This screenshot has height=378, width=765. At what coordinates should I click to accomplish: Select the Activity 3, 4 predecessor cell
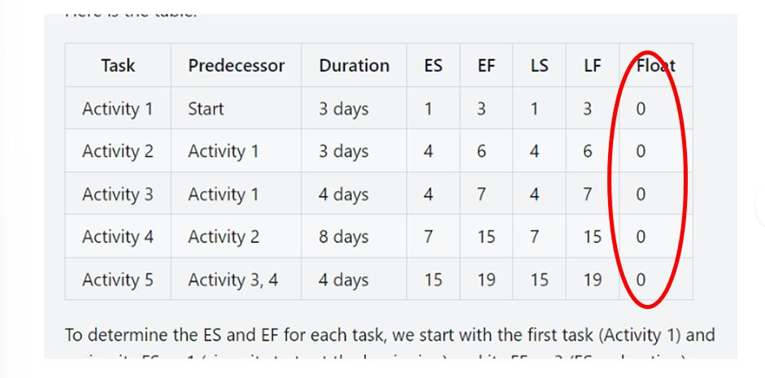coord(236,280)
